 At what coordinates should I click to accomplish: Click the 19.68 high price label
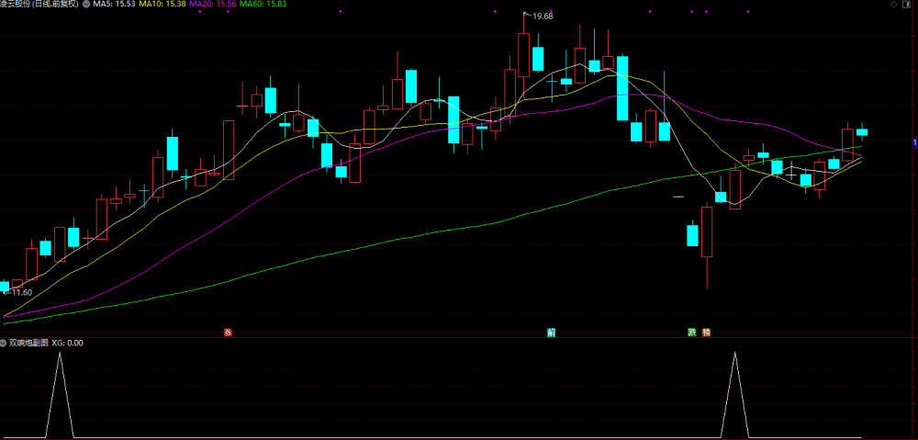(543, 17)
